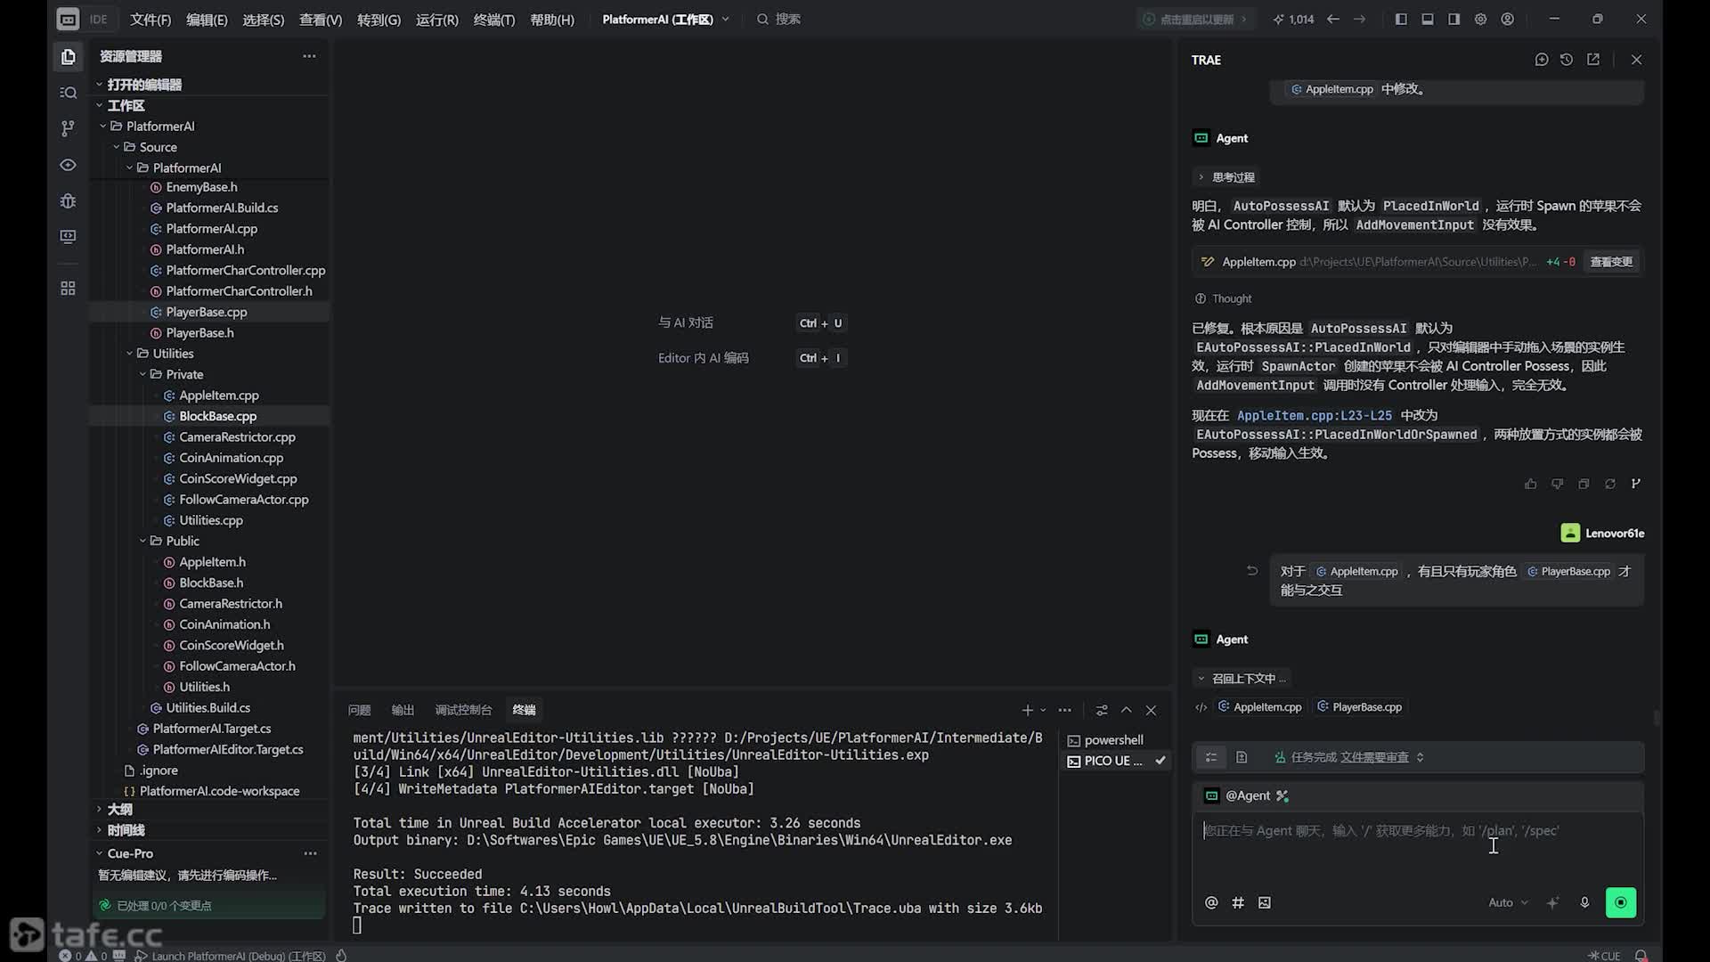Open the account profile icon
Screen dimensions: 1710x962
(1508, 19)
